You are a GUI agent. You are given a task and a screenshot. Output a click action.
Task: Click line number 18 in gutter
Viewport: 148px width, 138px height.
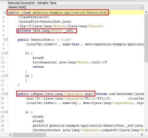[3, 89]
